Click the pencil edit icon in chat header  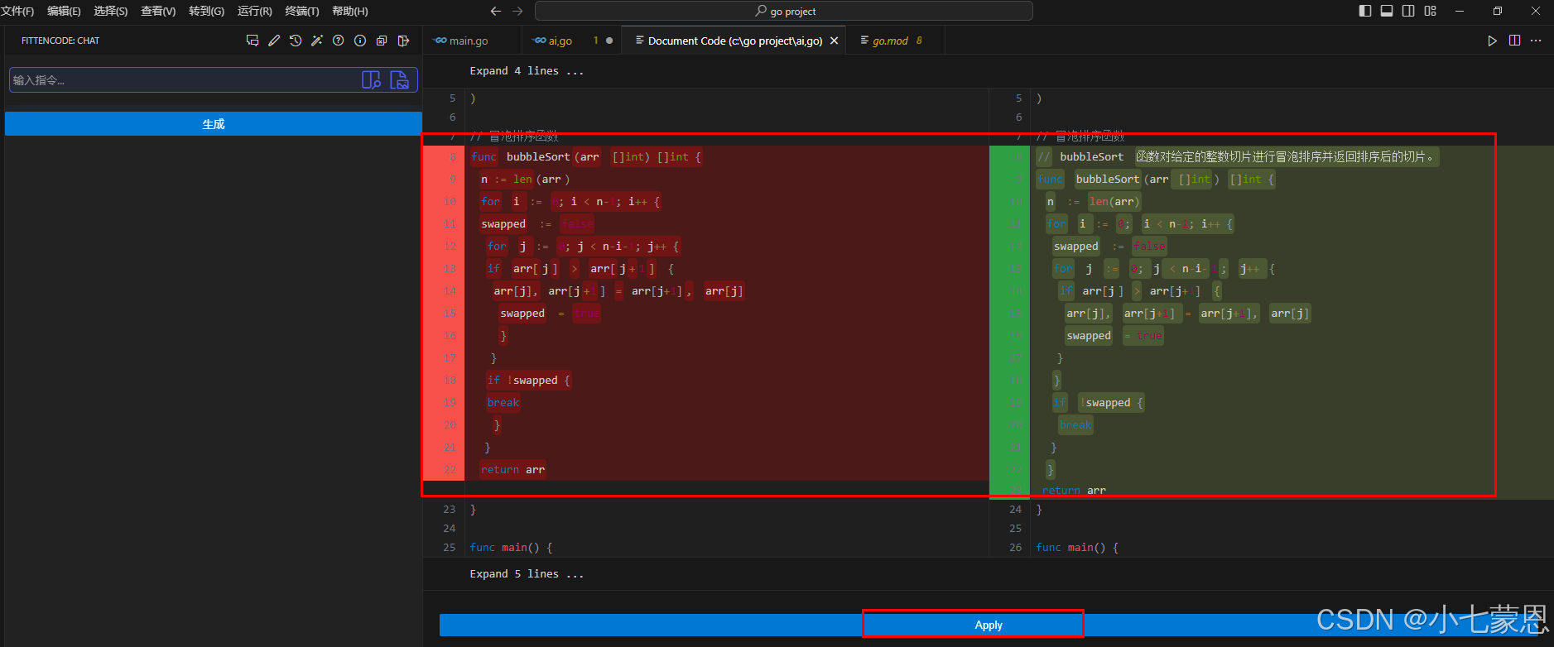pos(274,41)
